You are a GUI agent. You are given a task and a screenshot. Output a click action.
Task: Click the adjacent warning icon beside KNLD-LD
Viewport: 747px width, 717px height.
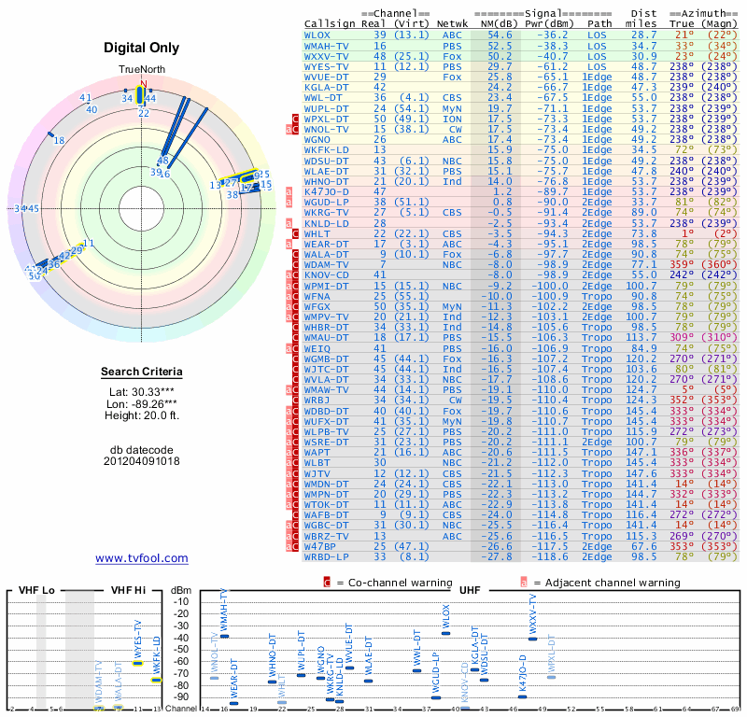pos(289,223)
